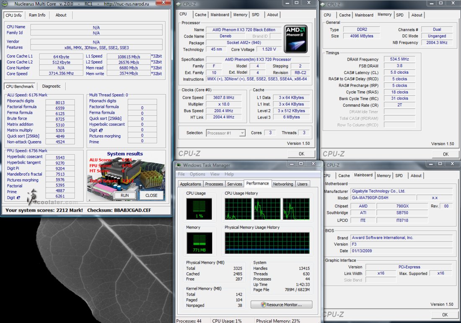This screenshot has width=461, height=323.
Task: Click Gigabyte Technology manufacturer field
Action: pos(401,191)
